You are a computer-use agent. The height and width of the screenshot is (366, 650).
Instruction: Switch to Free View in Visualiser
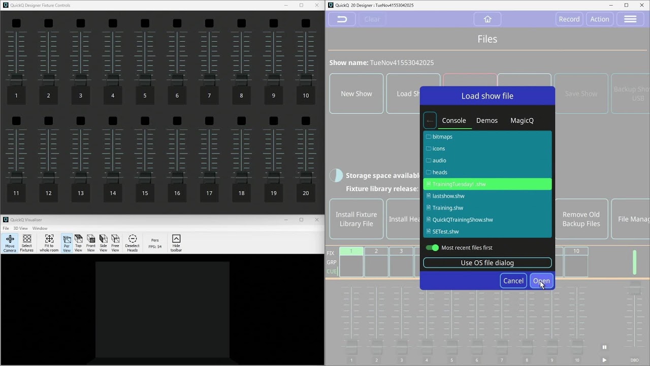pyautogui.click(x=115, y=243)
